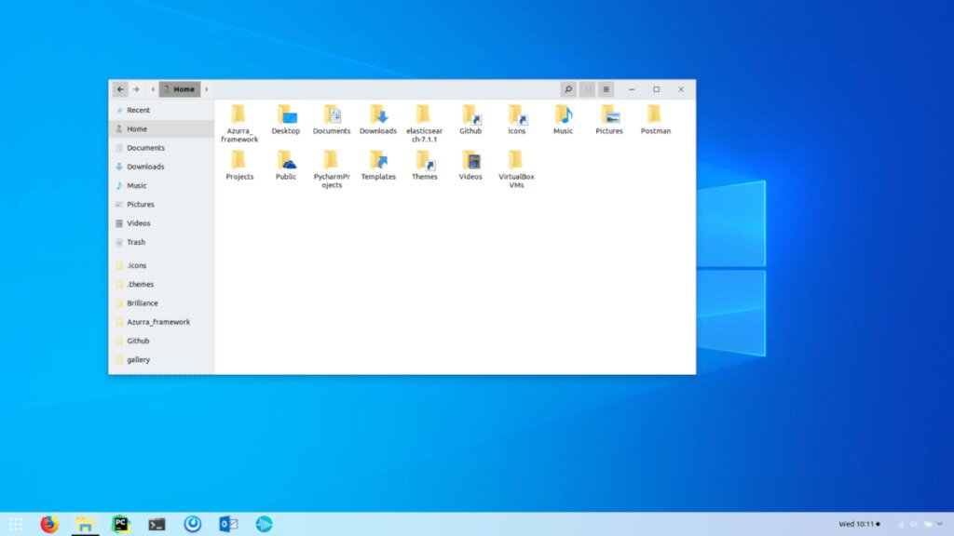Open the app grid from the taskbar

[16, 524]
